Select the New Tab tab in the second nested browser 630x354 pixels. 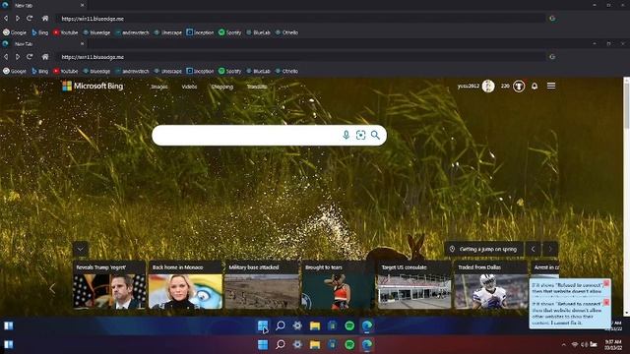pos(43,43)
